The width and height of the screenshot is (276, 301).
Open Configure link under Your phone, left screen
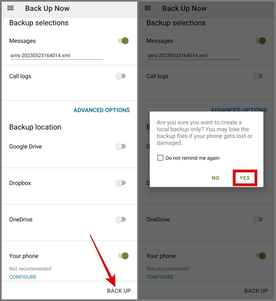click(x=23, y=277)
